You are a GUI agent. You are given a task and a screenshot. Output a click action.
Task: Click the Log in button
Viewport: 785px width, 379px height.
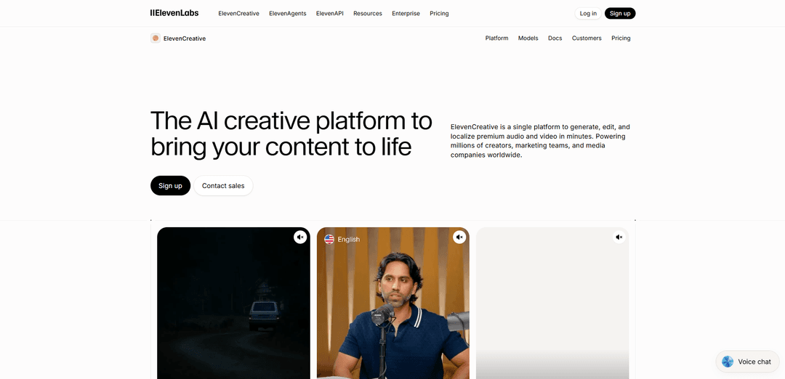[x=588, y=14]
